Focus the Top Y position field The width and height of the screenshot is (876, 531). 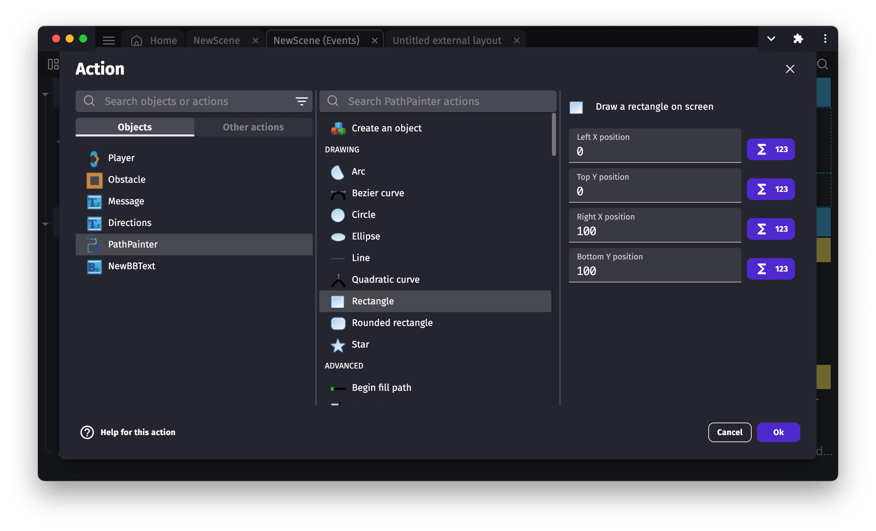point(654,191)
